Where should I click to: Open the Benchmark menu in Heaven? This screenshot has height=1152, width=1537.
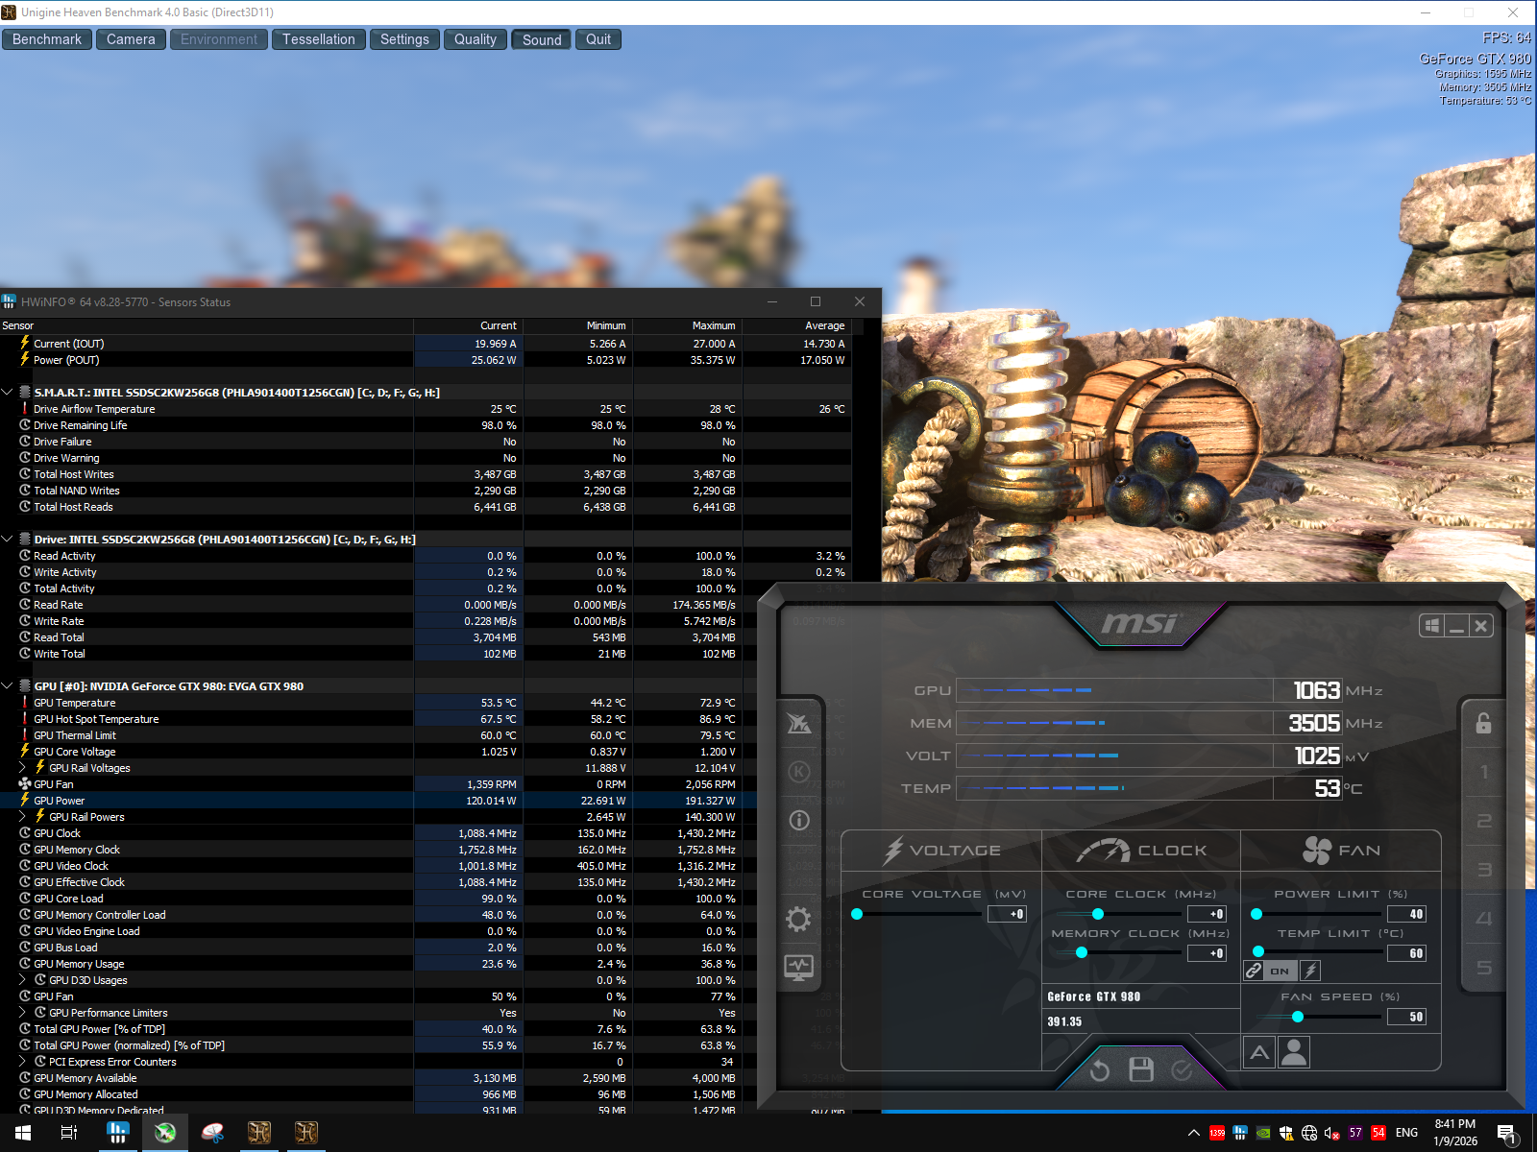tap(47, 39)
